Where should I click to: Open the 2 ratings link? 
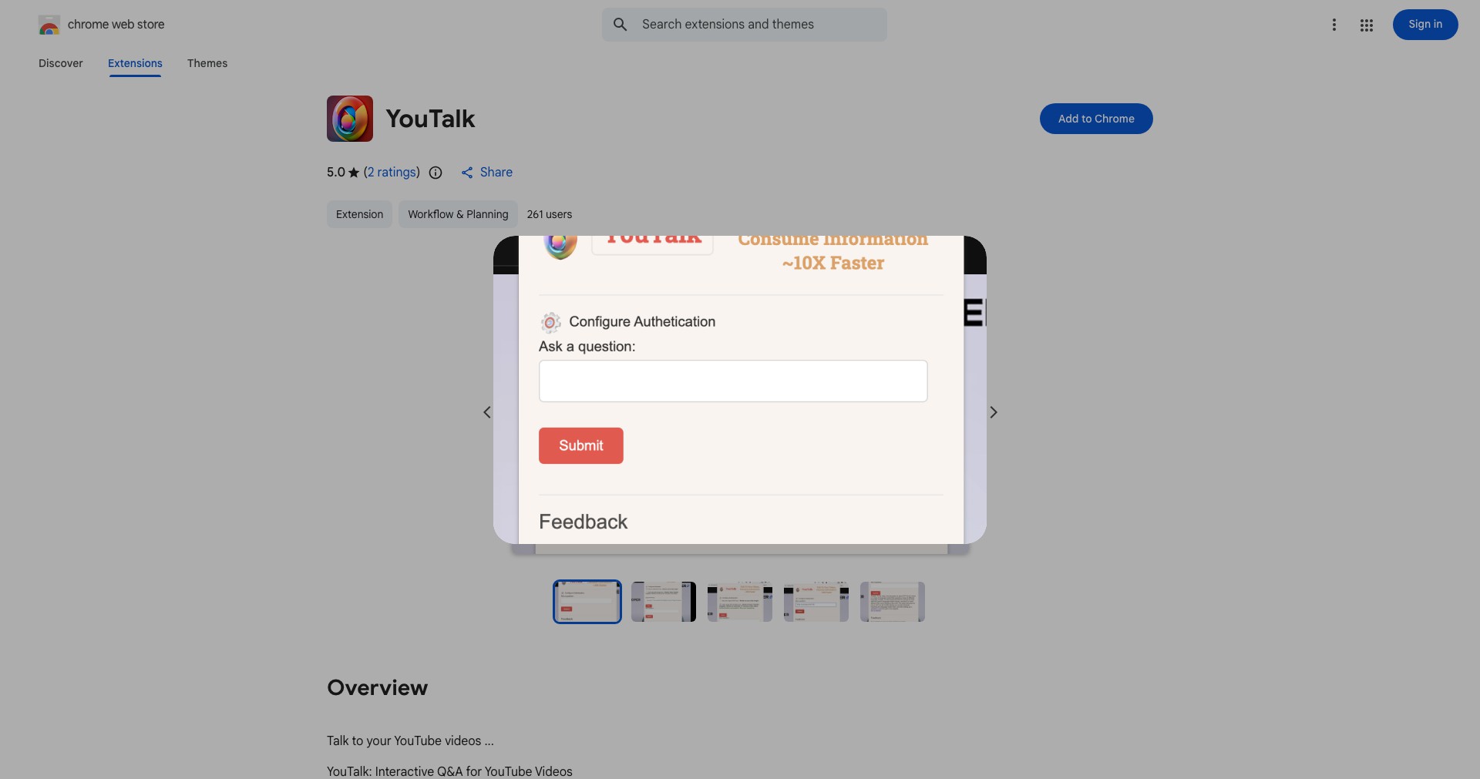(x=392, y=173)
